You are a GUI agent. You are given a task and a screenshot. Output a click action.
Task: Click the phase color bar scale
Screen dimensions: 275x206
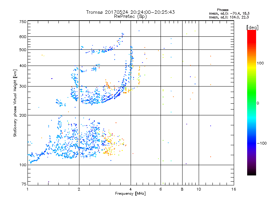pyautogui.click(x=252, y=102)
